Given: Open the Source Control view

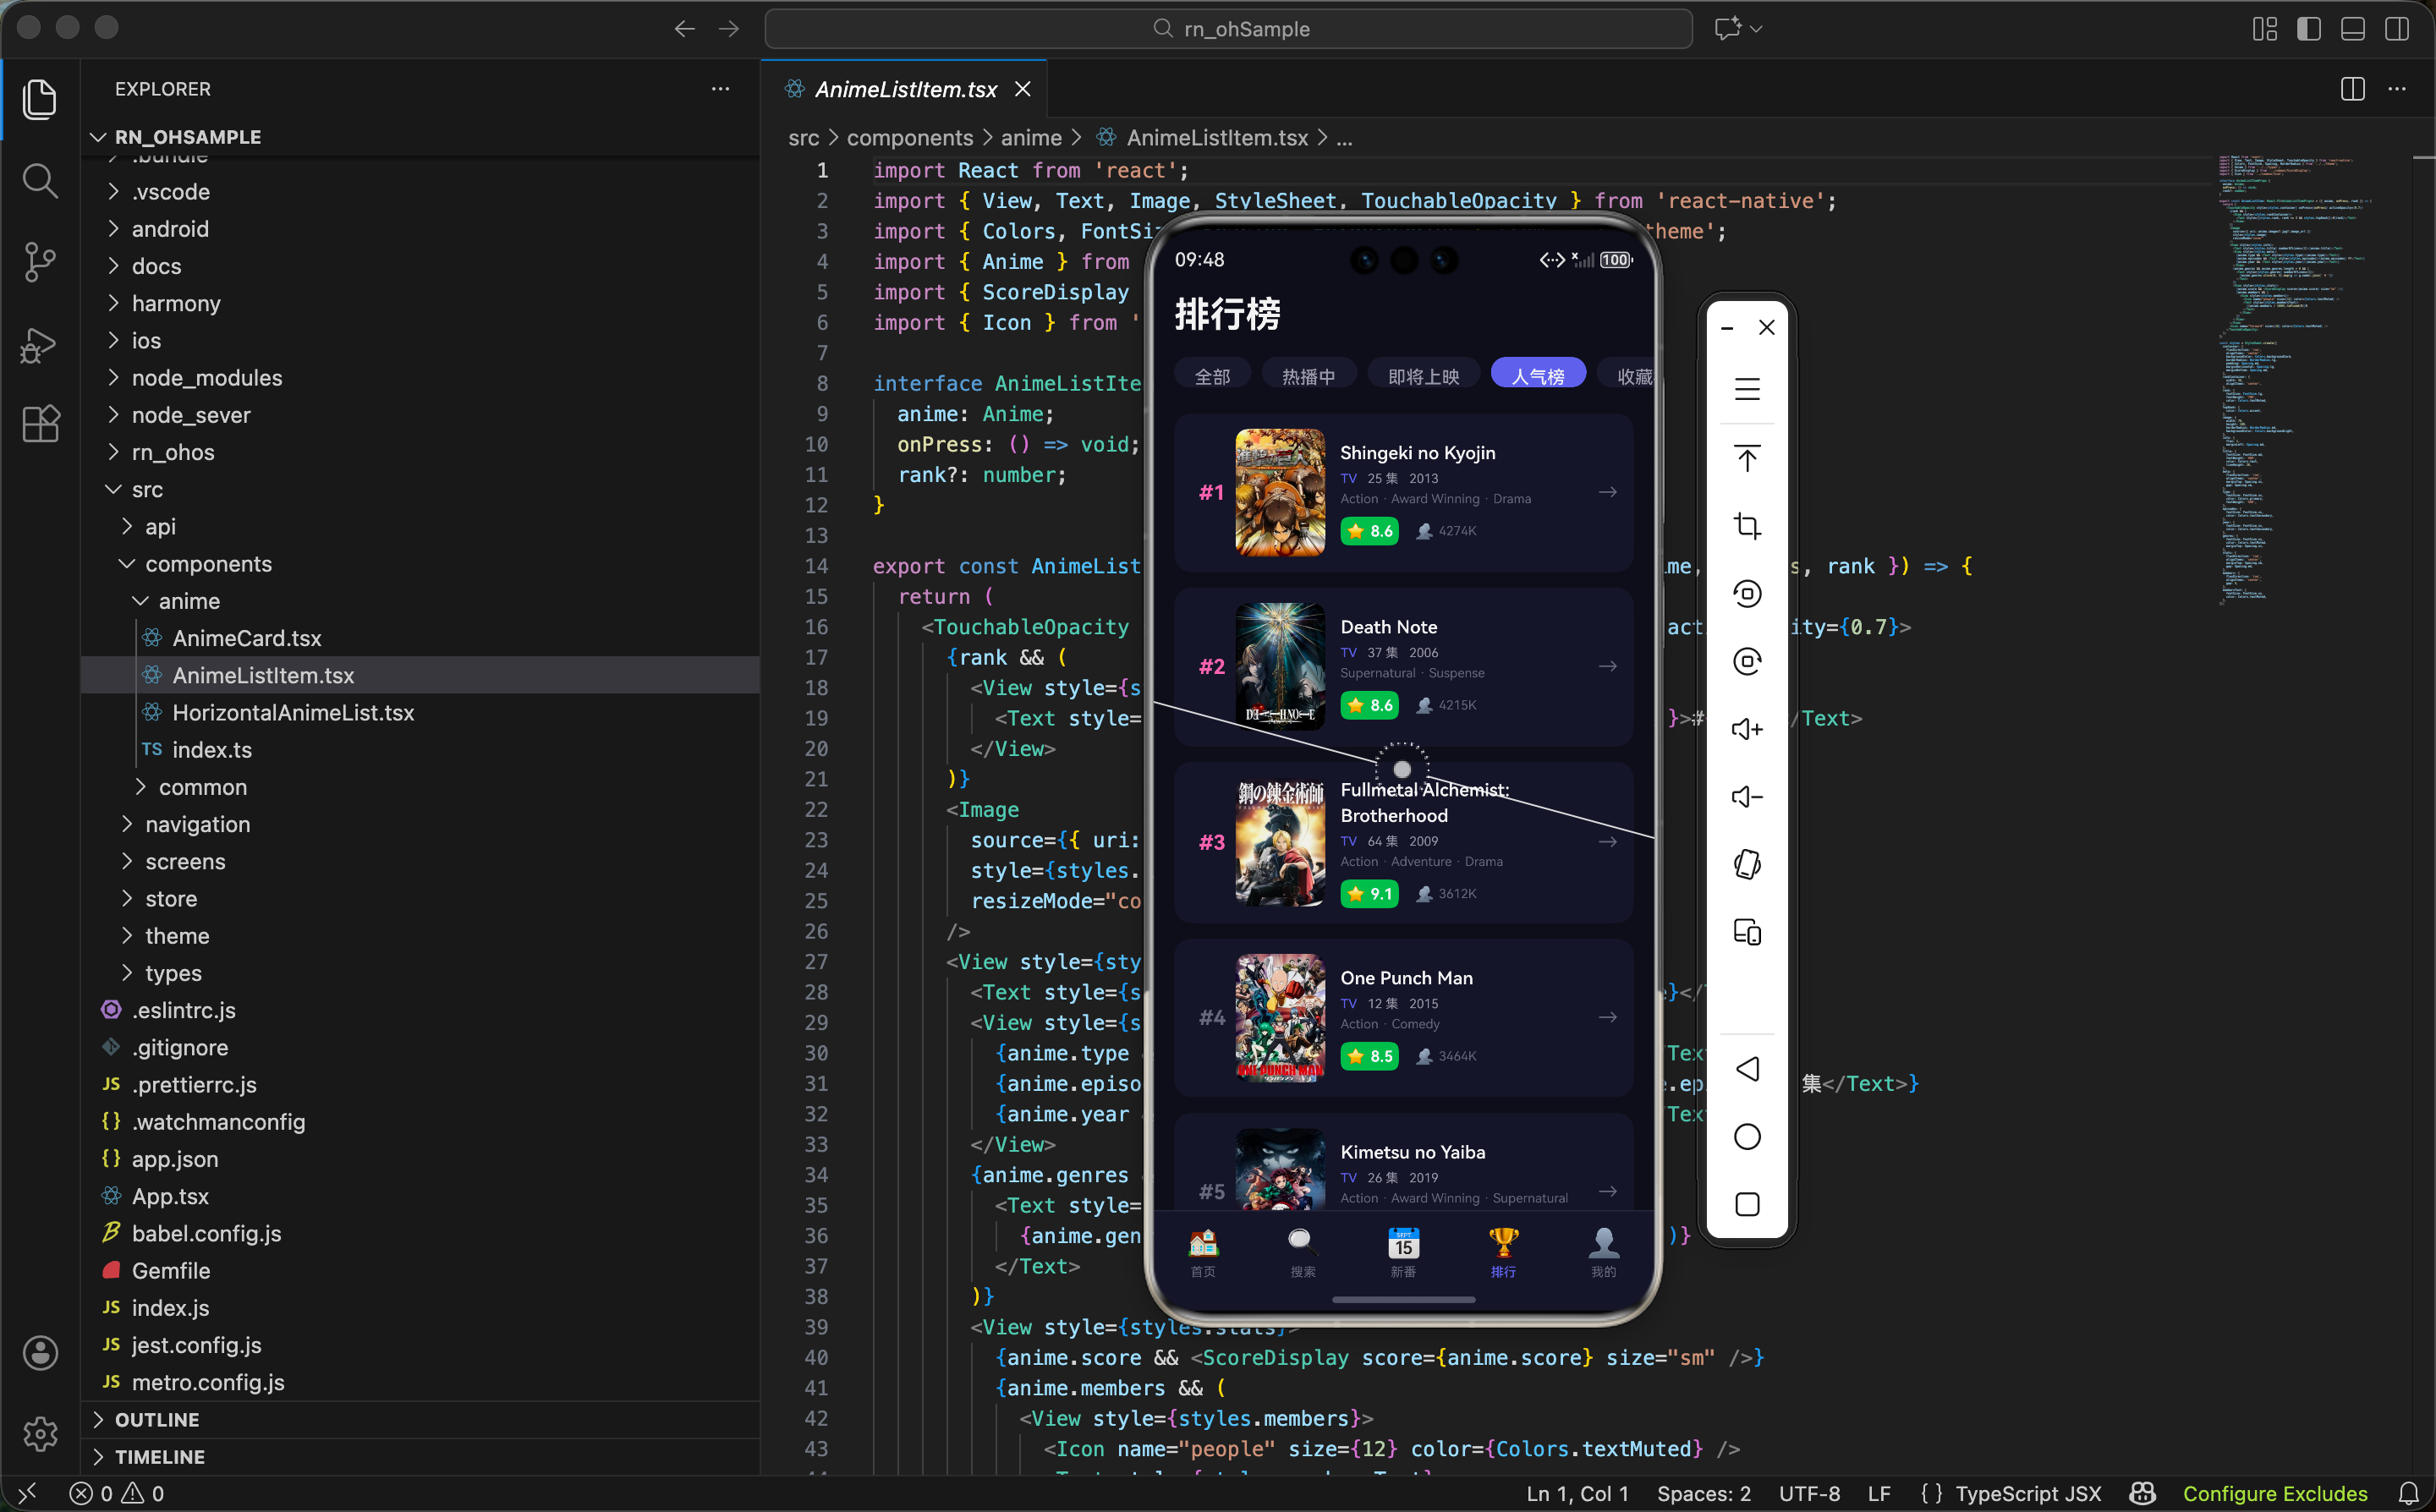Looking at the screenshot, I should tap(40, 262).
